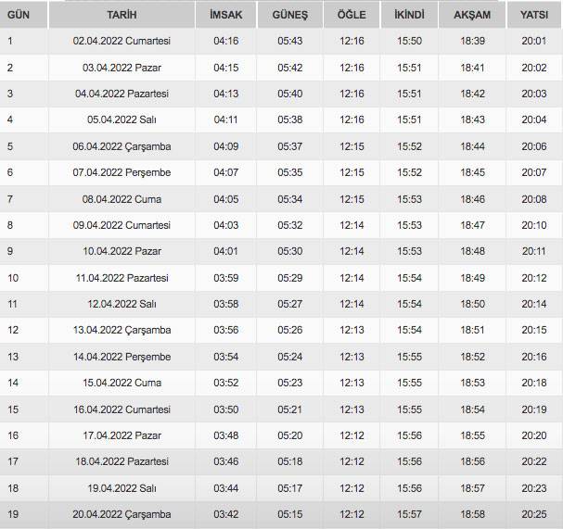Viewport: 563px width, 529px height.
Task: Click the Akşam time 18:50
Action: coord(472,304)
